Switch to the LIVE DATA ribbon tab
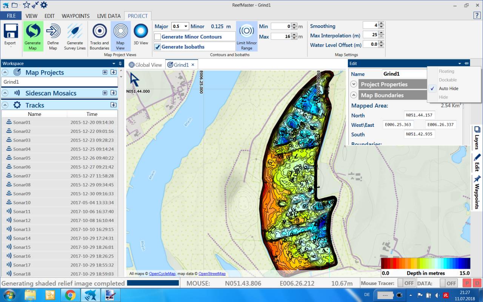483x302 pixels. (x=109, y=16)
